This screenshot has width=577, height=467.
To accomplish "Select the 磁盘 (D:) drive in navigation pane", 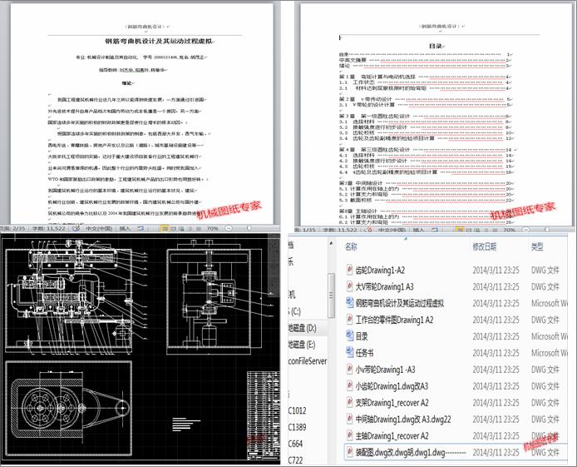I will coord(302,328).
